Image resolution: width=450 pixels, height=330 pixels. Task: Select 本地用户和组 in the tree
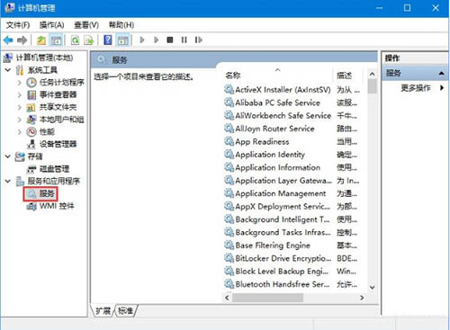point(62,120)
